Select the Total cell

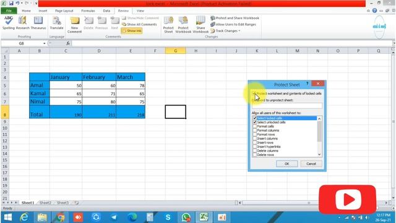40,111
